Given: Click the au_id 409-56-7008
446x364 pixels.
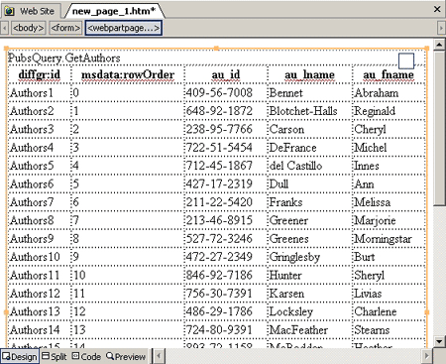Looking at the screenshot, I should click(219, 93).
